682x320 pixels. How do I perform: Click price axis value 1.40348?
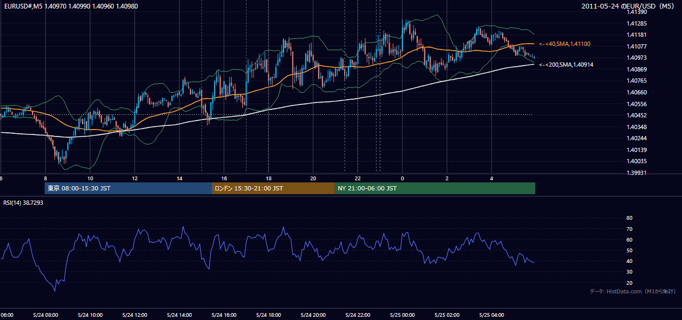click(637, 127)
